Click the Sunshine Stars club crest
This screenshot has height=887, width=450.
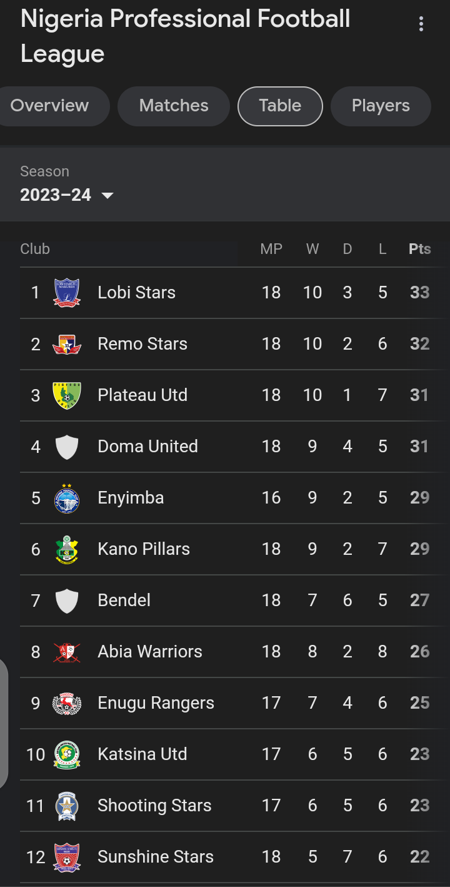[x=67, y=857]
